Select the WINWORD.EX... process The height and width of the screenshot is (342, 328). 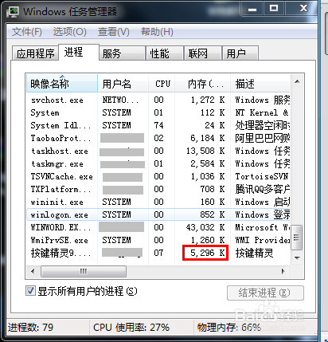point(61,227)
